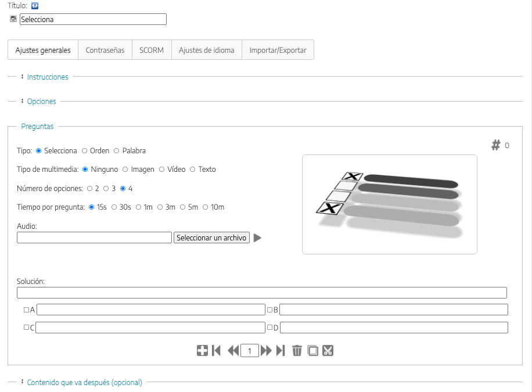Viewport: 532px width, 392px height.
Task: Cut the current question with the scissors icon
Action: point(328,351)
